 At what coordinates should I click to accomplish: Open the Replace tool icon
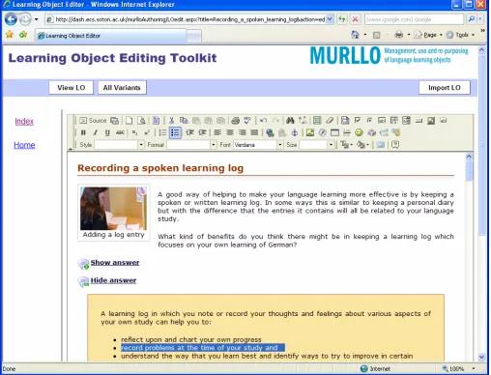pos(303,121)
